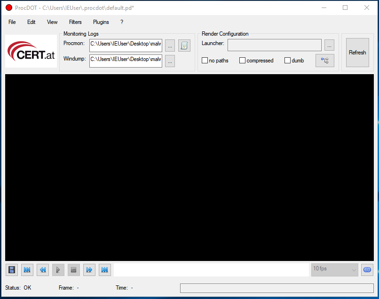Start playback with the play icon
Image resolution: width=379 pixels, height=299 pixels.
tap(58, 269)
